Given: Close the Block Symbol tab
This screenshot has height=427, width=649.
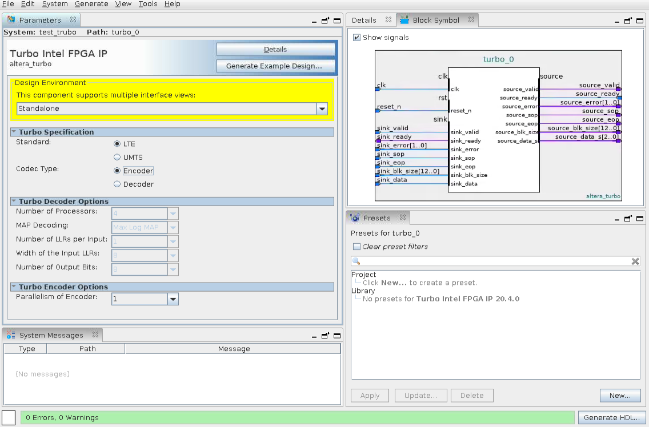Looking at the screenshot, I should [471, 19].
